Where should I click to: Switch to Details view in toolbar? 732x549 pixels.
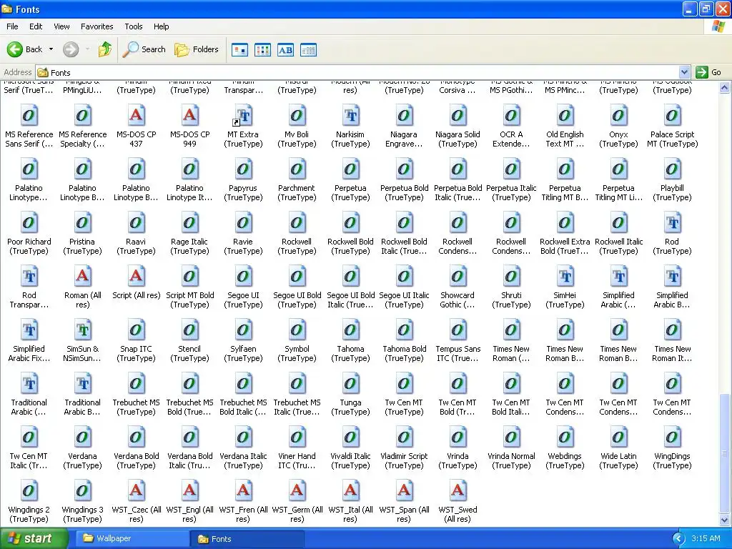(x=309, y=49)
